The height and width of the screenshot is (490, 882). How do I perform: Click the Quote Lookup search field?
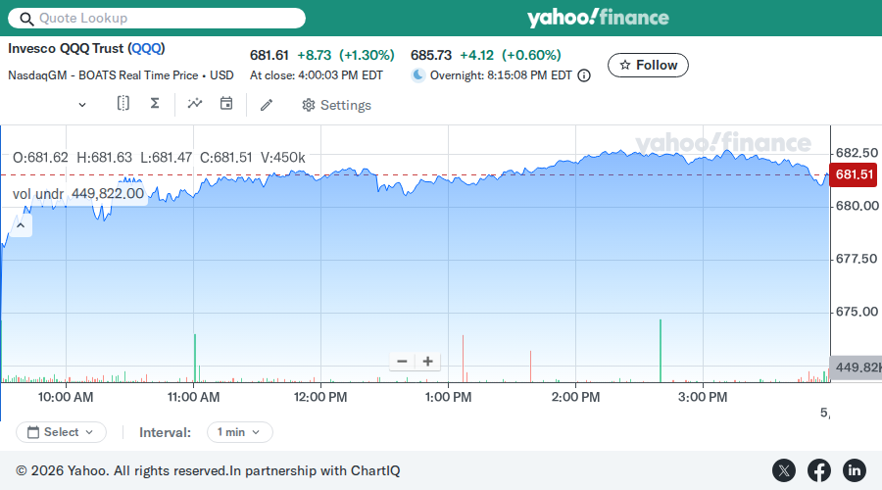coord(157,18)
